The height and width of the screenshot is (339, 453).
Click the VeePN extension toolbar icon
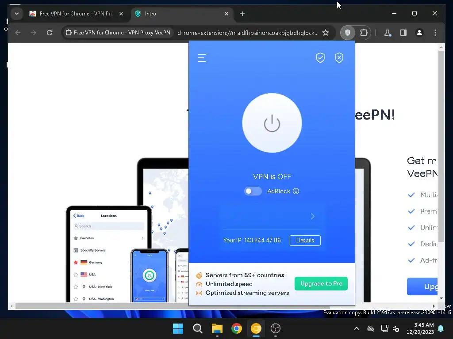(348, 33)
